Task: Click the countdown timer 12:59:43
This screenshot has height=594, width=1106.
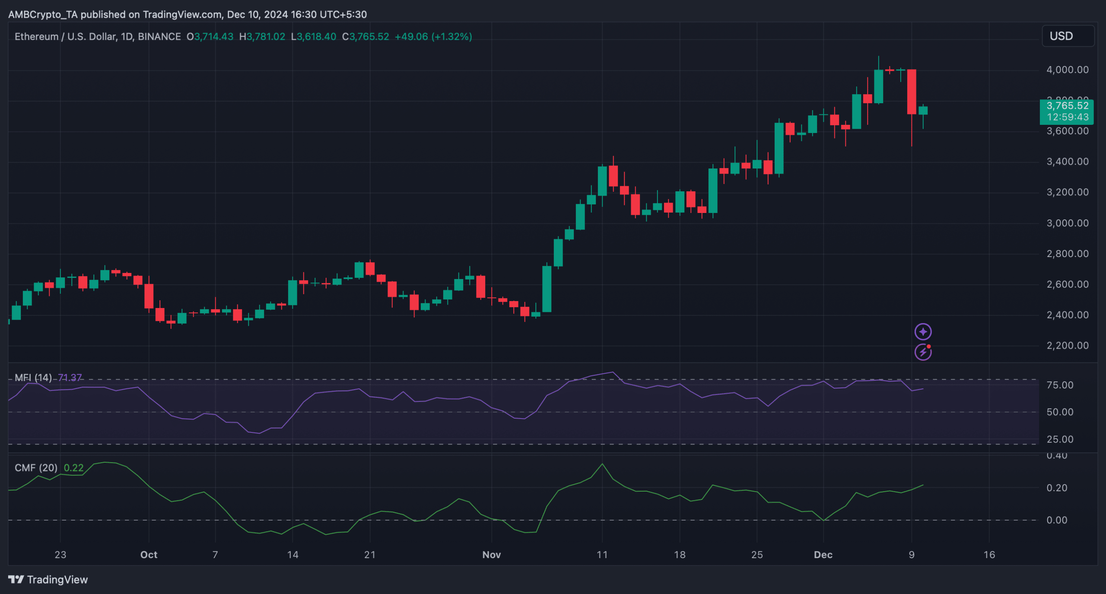Action: [x=1068, y=117]
